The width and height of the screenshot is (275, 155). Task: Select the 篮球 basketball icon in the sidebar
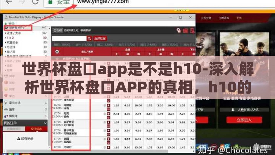(x=6, y=83)
